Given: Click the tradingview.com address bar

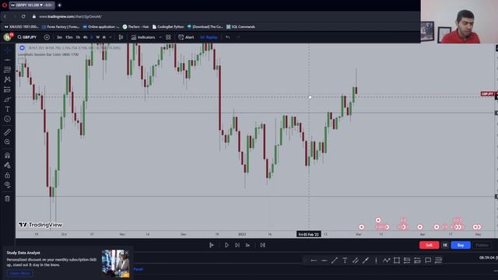Looking at the screenshot, I should 70,16.
